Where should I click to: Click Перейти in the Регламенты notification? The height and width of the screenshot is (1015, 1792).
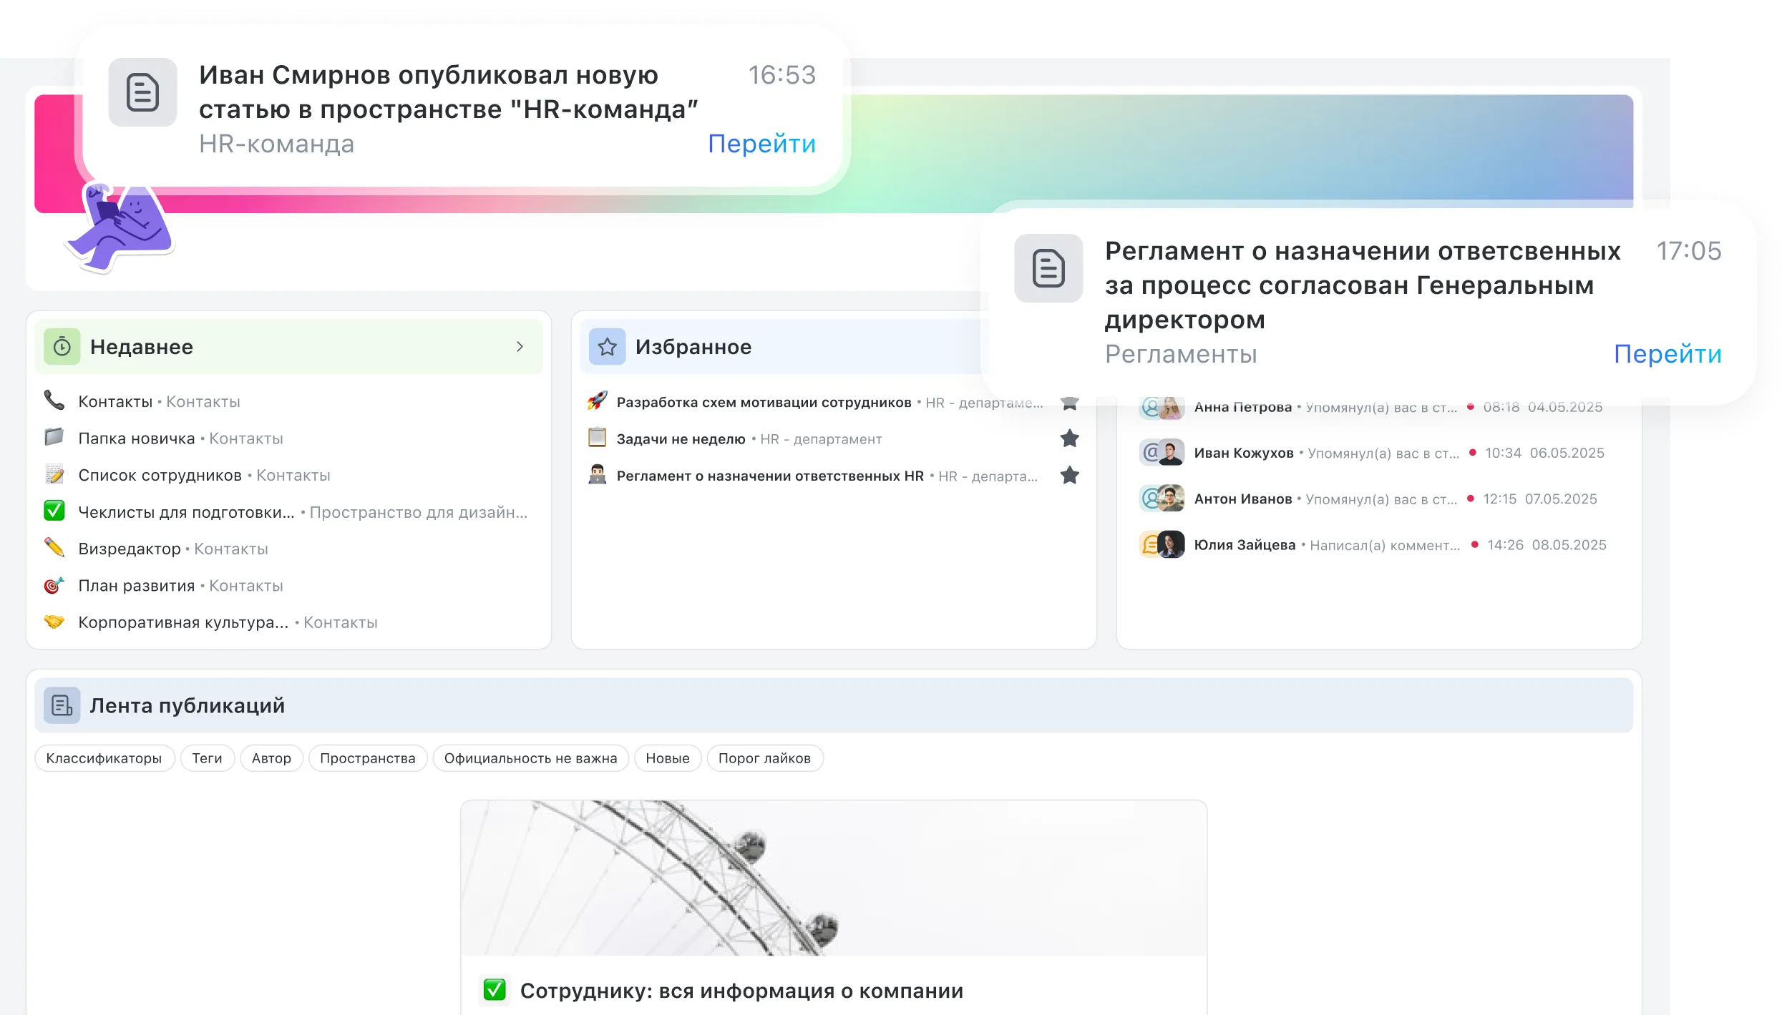pos(1667,354)
